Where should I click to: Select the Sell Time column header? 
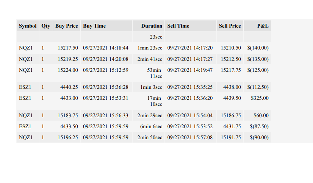coord(191,26)
